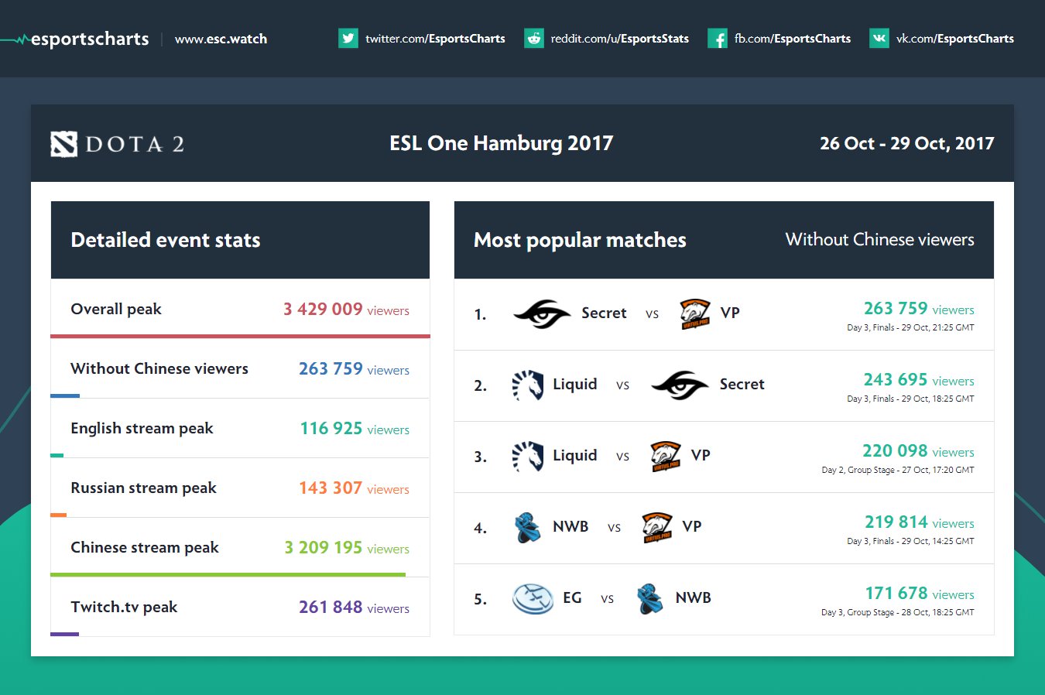1045x695 pixels.
Task: Click the Chinese stream peak label
Action: 145,547
